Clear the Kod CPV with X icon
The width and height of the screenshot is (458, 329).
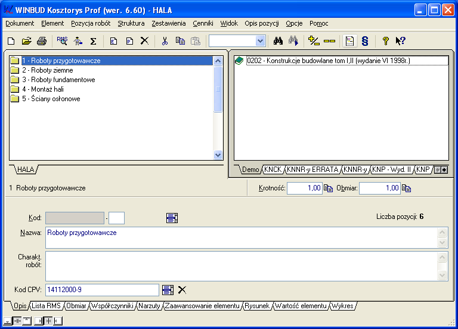182,290
